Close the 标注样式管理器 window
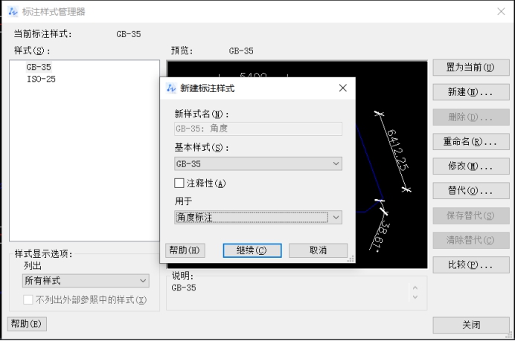The height and width of the screenshot is (341, 515). pos(501,11)
